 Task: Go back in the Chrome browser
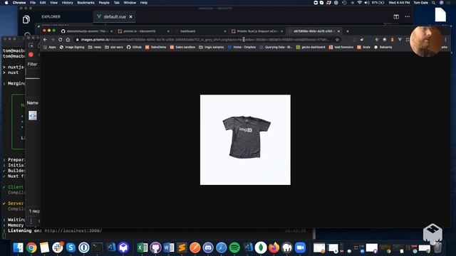pyautogui.click(x=45, y=40)
